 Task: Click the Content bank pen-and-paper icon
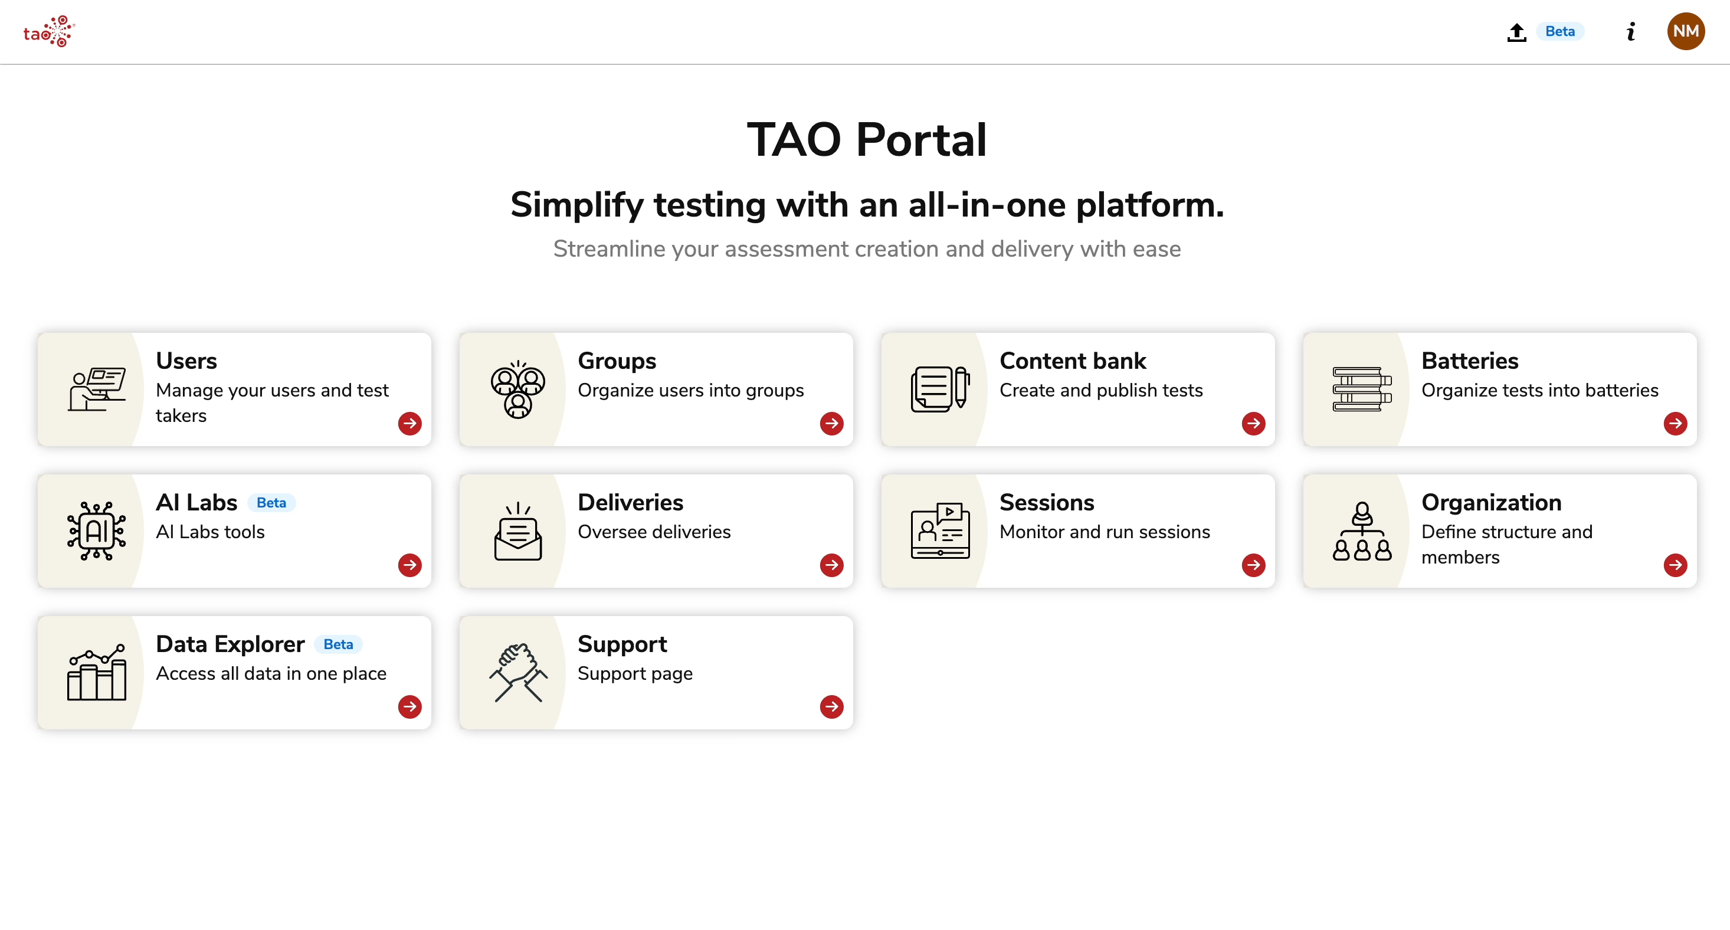pos(939,389)
